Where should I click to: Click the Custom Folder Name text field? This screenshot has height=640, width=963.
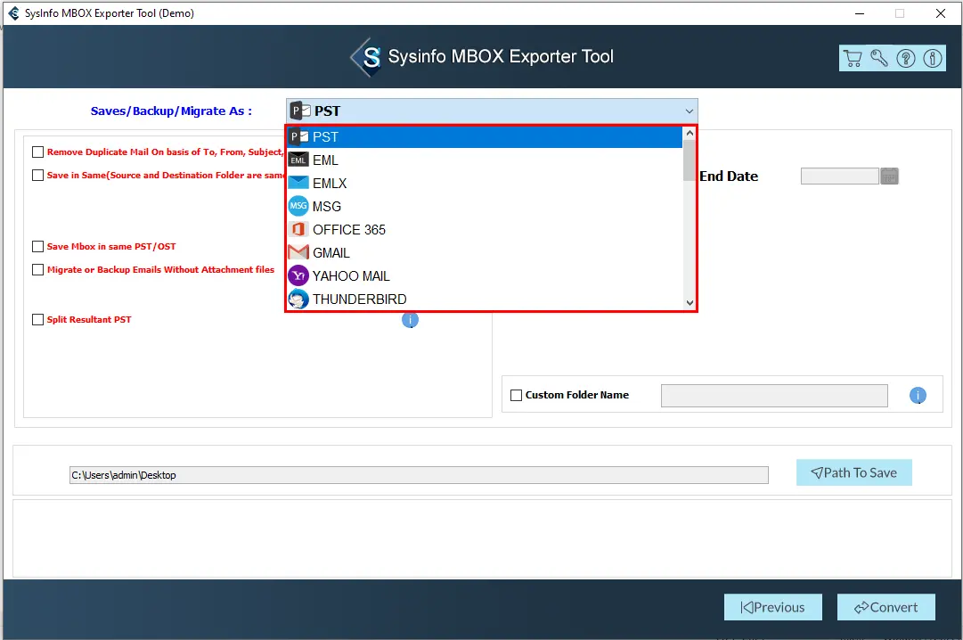click(774, 396)
